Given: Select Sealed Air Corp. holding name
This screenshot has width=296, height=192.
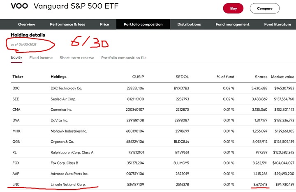Looking at the screenshot, I should click(63, 99).
